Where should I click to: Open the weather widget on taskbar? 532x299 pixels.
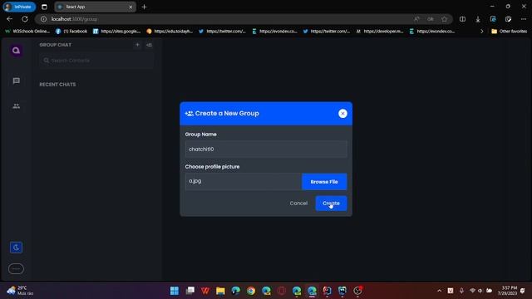click(x=20, y=291)
